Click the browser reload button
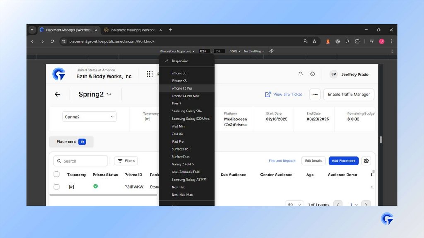Image resolution: width=424 pixels, height=238 pixels. click(x=52, y=41)
